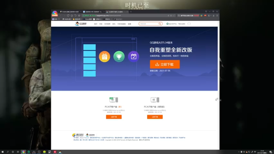Expand the system tray hidden icons chevron
274x154 pixels.
[239, 152]
